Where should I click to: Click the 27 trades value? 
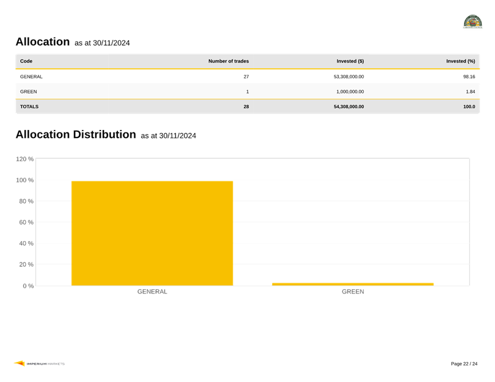[246, 77]
